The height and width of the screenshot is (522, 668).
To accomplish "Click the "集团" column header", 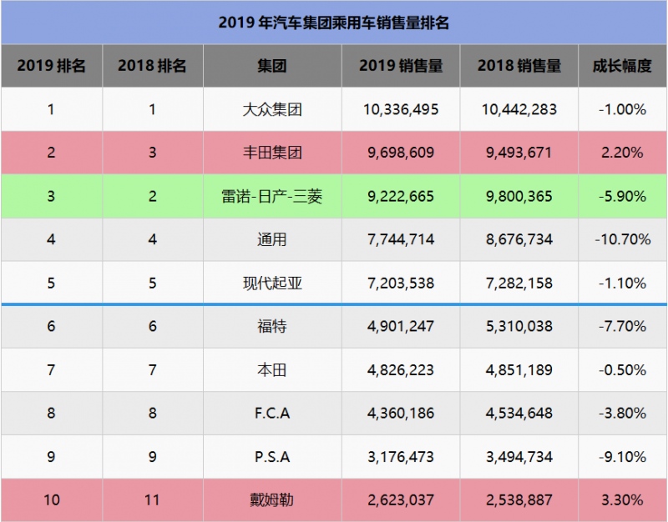I will pos(272,66).
